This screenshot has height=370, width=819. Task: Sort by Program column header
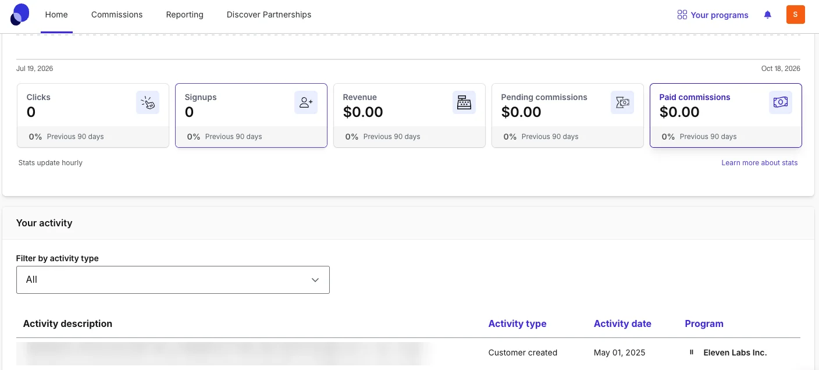(x=704, y=324)
